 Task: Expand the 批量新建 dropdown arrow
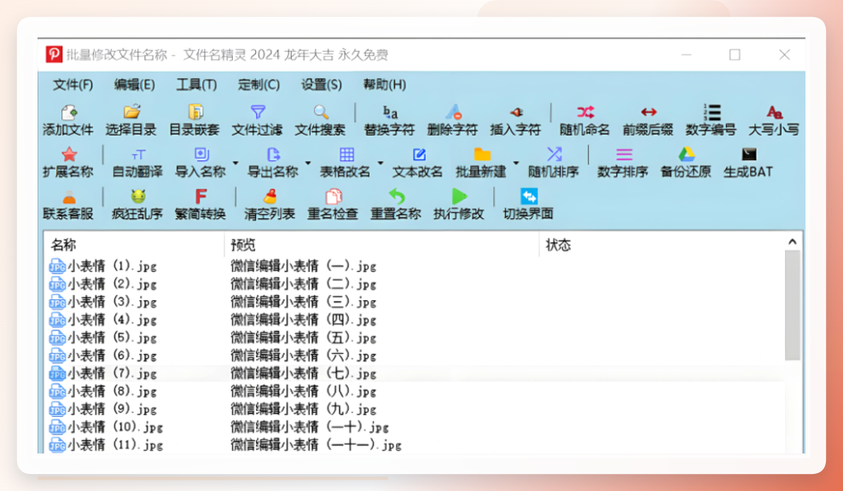[x=516, y=163]
